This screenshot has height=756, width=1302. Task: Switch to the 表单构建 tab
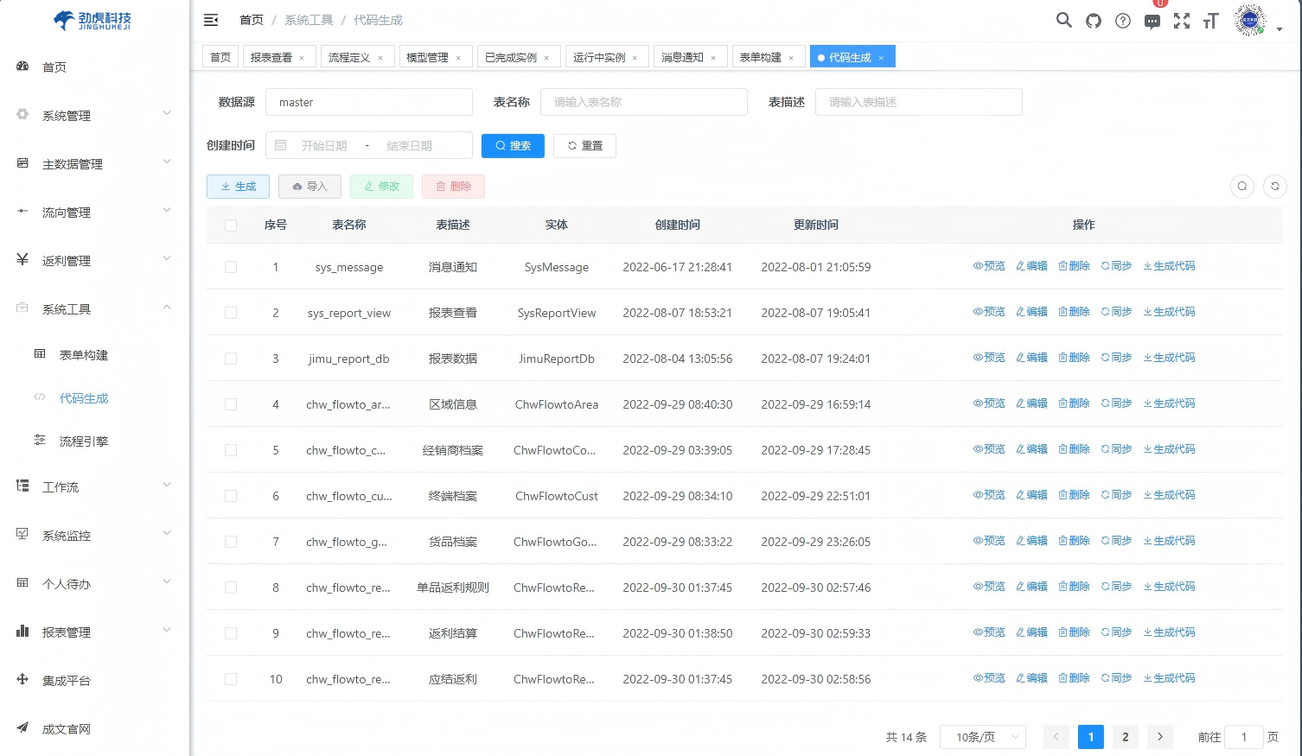763,56
